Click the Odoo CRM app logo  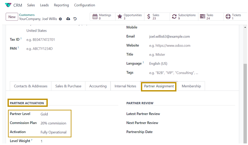pos(8,5)
